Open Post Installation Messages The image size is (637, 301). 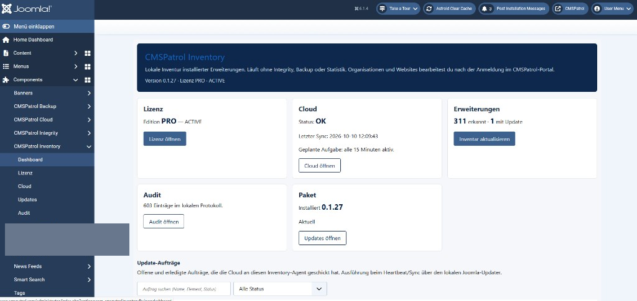click(514, 9)
